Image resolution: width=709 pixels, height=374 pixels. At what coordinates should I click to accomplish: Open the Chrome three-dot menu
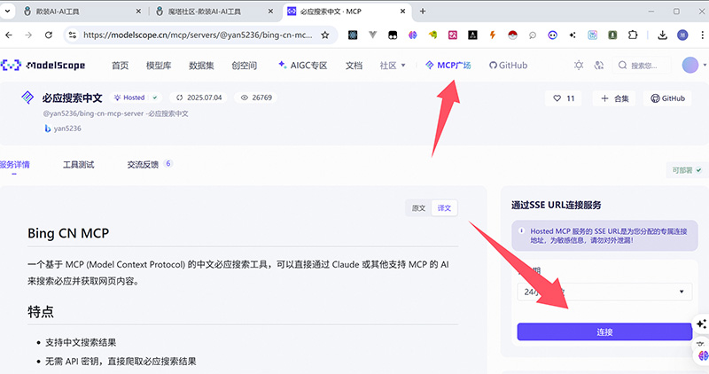tap(702, 35)
